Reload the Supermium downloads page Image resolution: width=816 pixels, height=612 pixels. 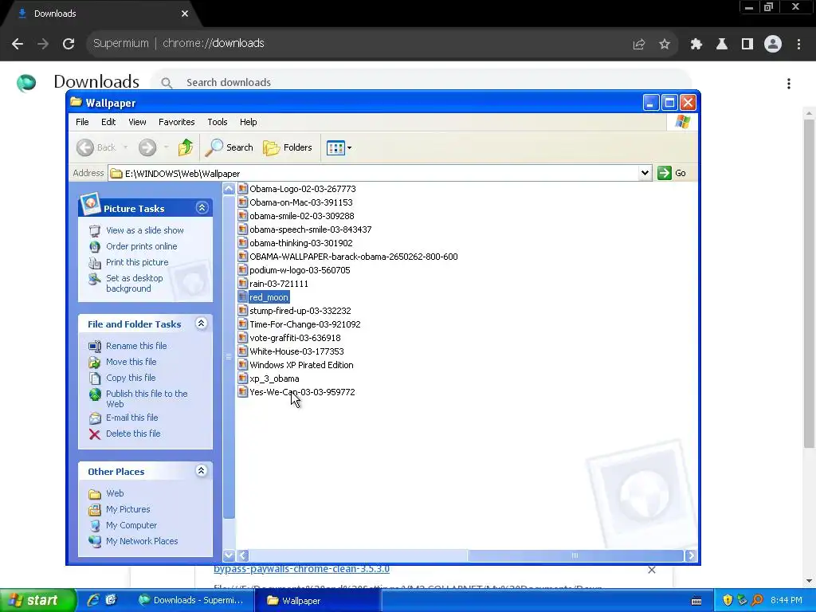click(69, 44)
